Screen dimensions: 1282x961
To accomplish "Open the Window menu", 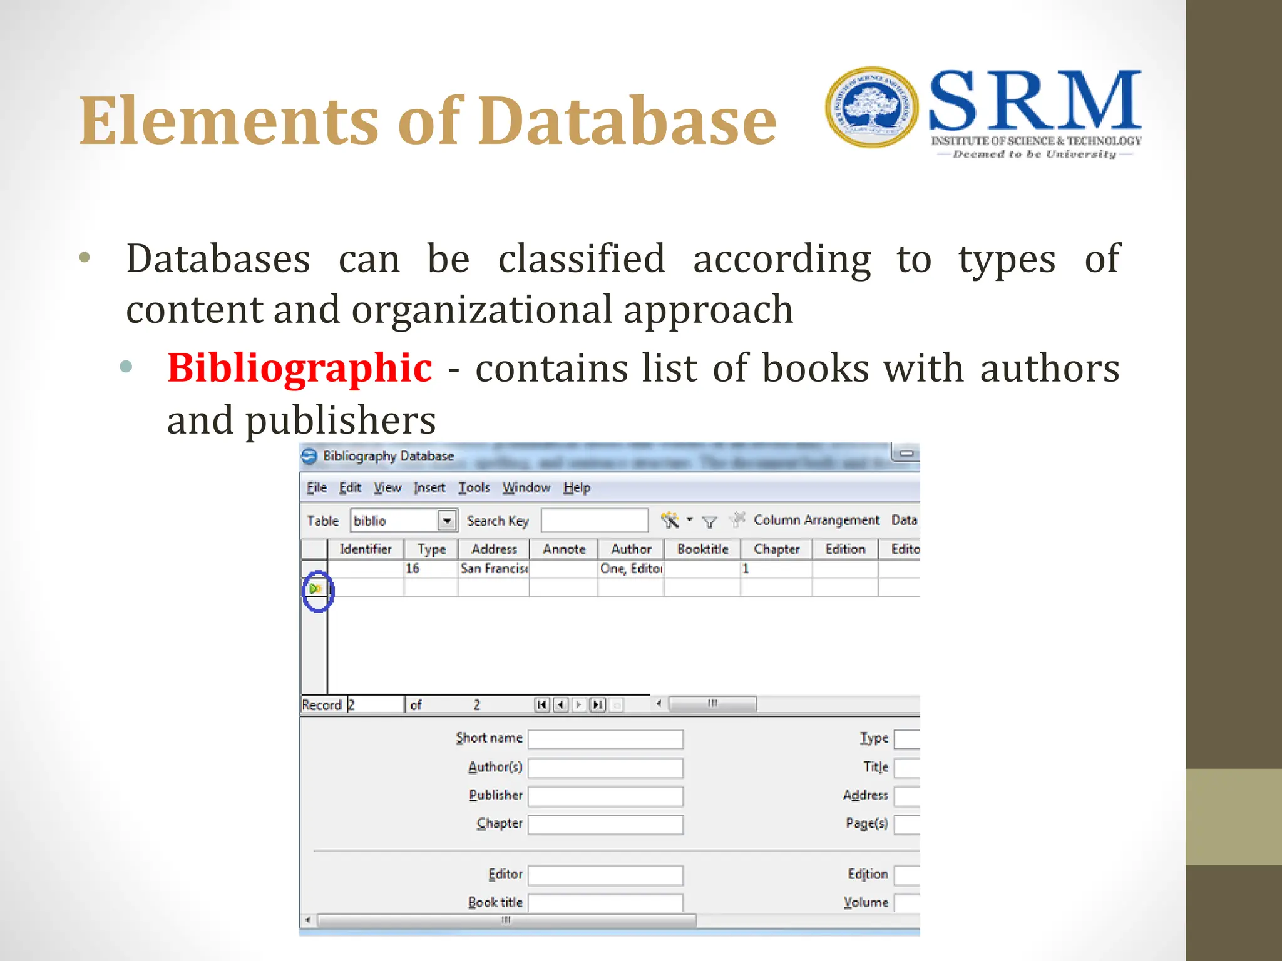I will click(x=526, y=487).
